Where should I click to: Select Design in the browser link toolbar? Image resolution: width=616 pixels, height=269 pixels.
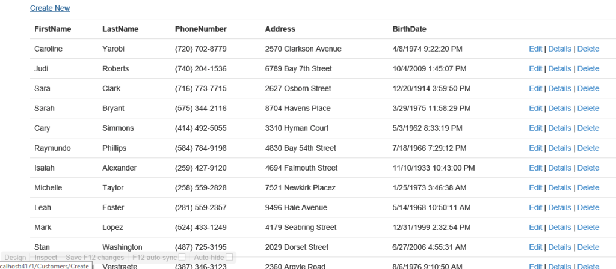tap(15, 258)
